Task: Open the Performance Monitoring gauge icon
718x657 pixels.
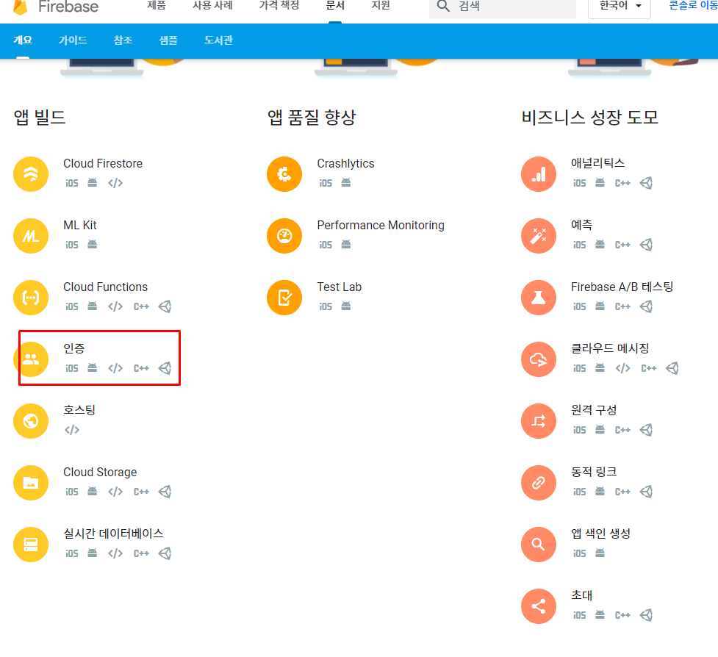Action: click(x=284, y=236)
